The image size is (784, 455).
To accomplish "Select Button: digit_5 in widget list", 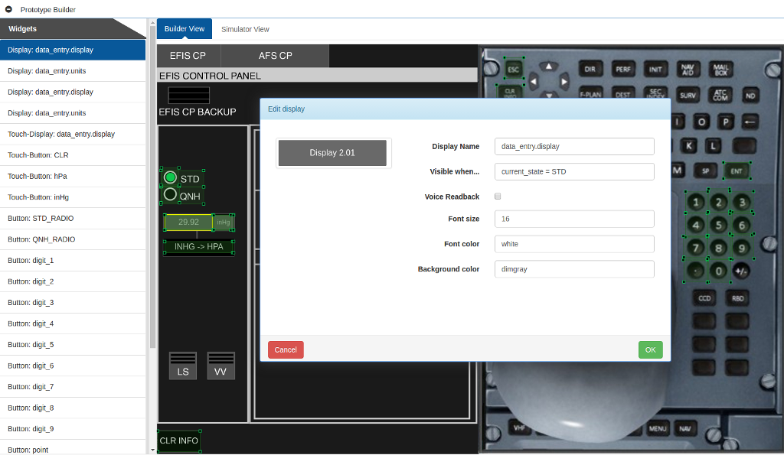I will coord(73,345).
